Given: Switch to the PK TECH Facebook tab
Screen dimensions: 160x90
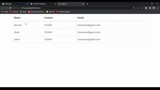Looking at the screenshot, I should click(x=43, y=4).
